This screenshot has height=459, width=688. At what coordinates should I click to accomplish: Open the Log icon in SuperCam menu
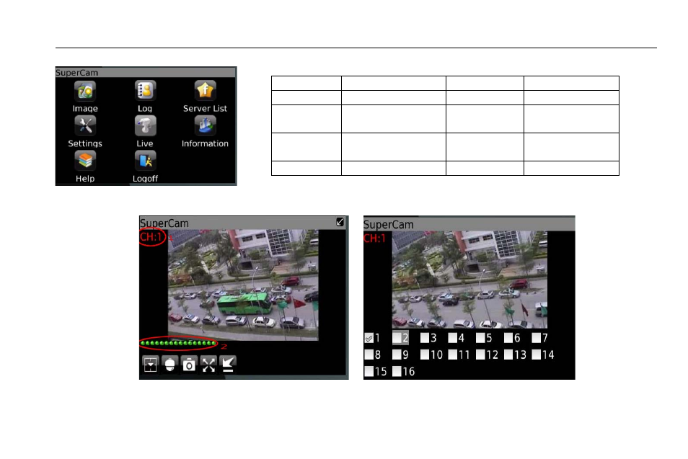tap(145, 91)
